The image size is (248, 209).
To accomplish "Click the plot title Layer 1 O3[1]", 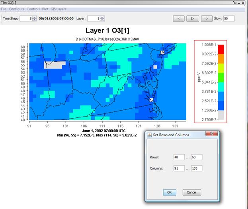I will click(x=107, y=30).
